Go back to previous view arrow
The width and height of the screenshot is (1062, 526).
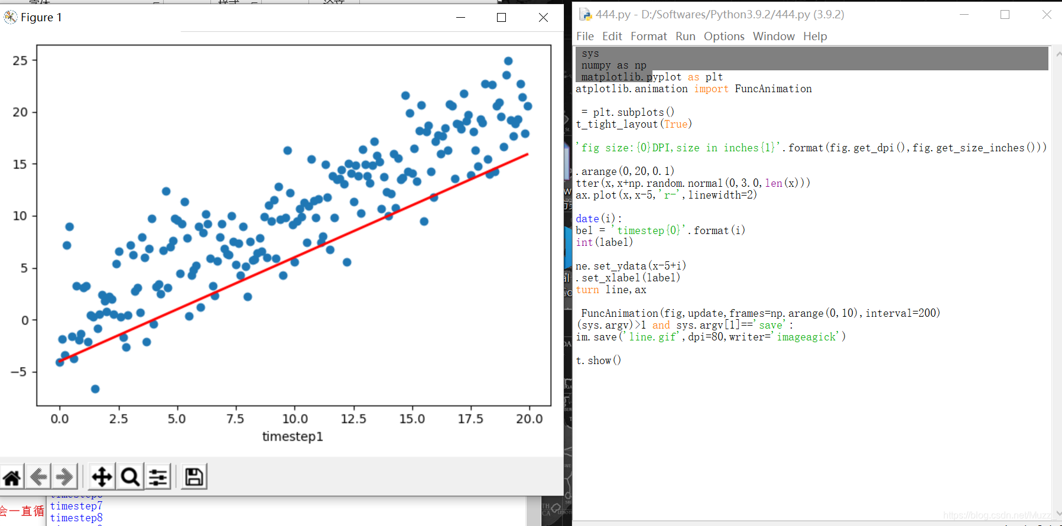[38, 476]
